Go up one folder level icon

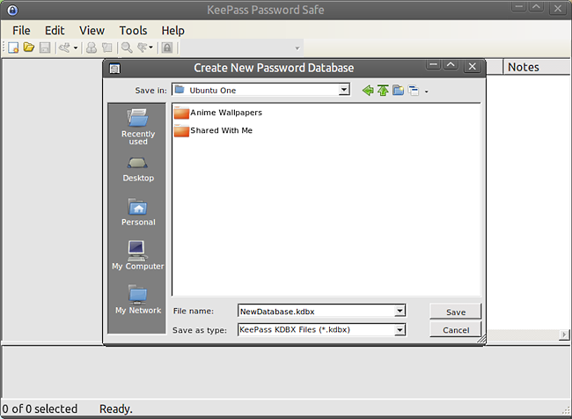coord(383,90)
